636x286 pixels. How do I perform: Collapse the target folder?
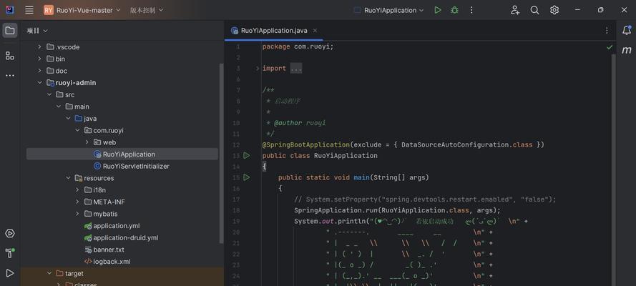(49, 273)
